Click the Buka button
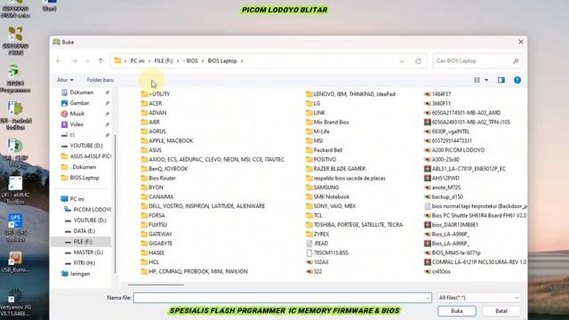Screen dimensions: 569x320 pyautogui.click(x=457, y=311)
